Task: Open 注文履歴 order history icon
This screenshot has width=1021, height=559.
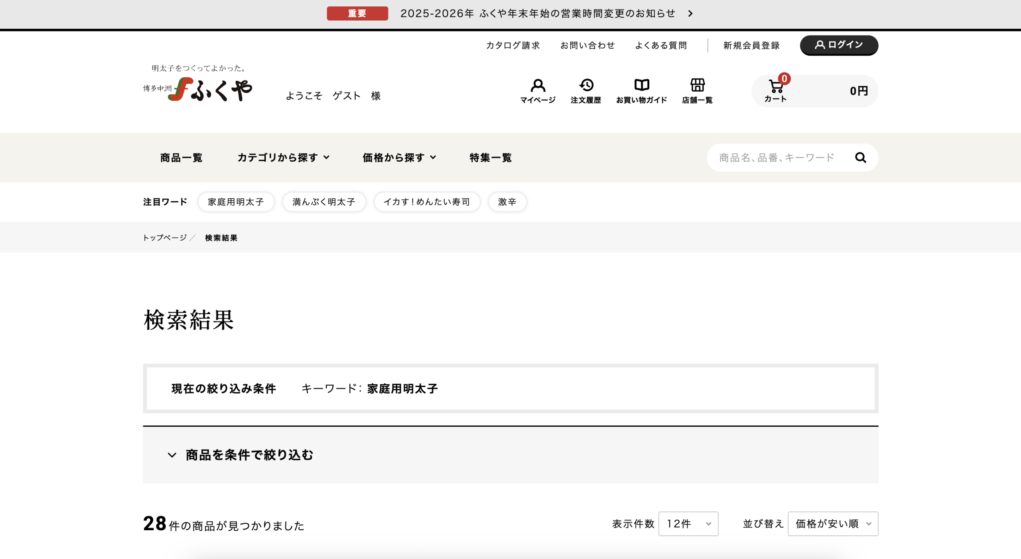Action: [586, 86]
